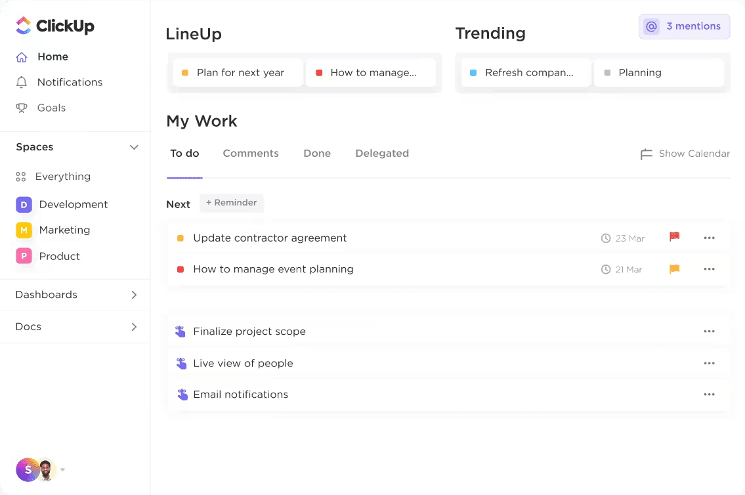The height and width of the screenshot is (495, 745).
Task: Open Goals via the trophy icon
Action: (x=22, y=108)
